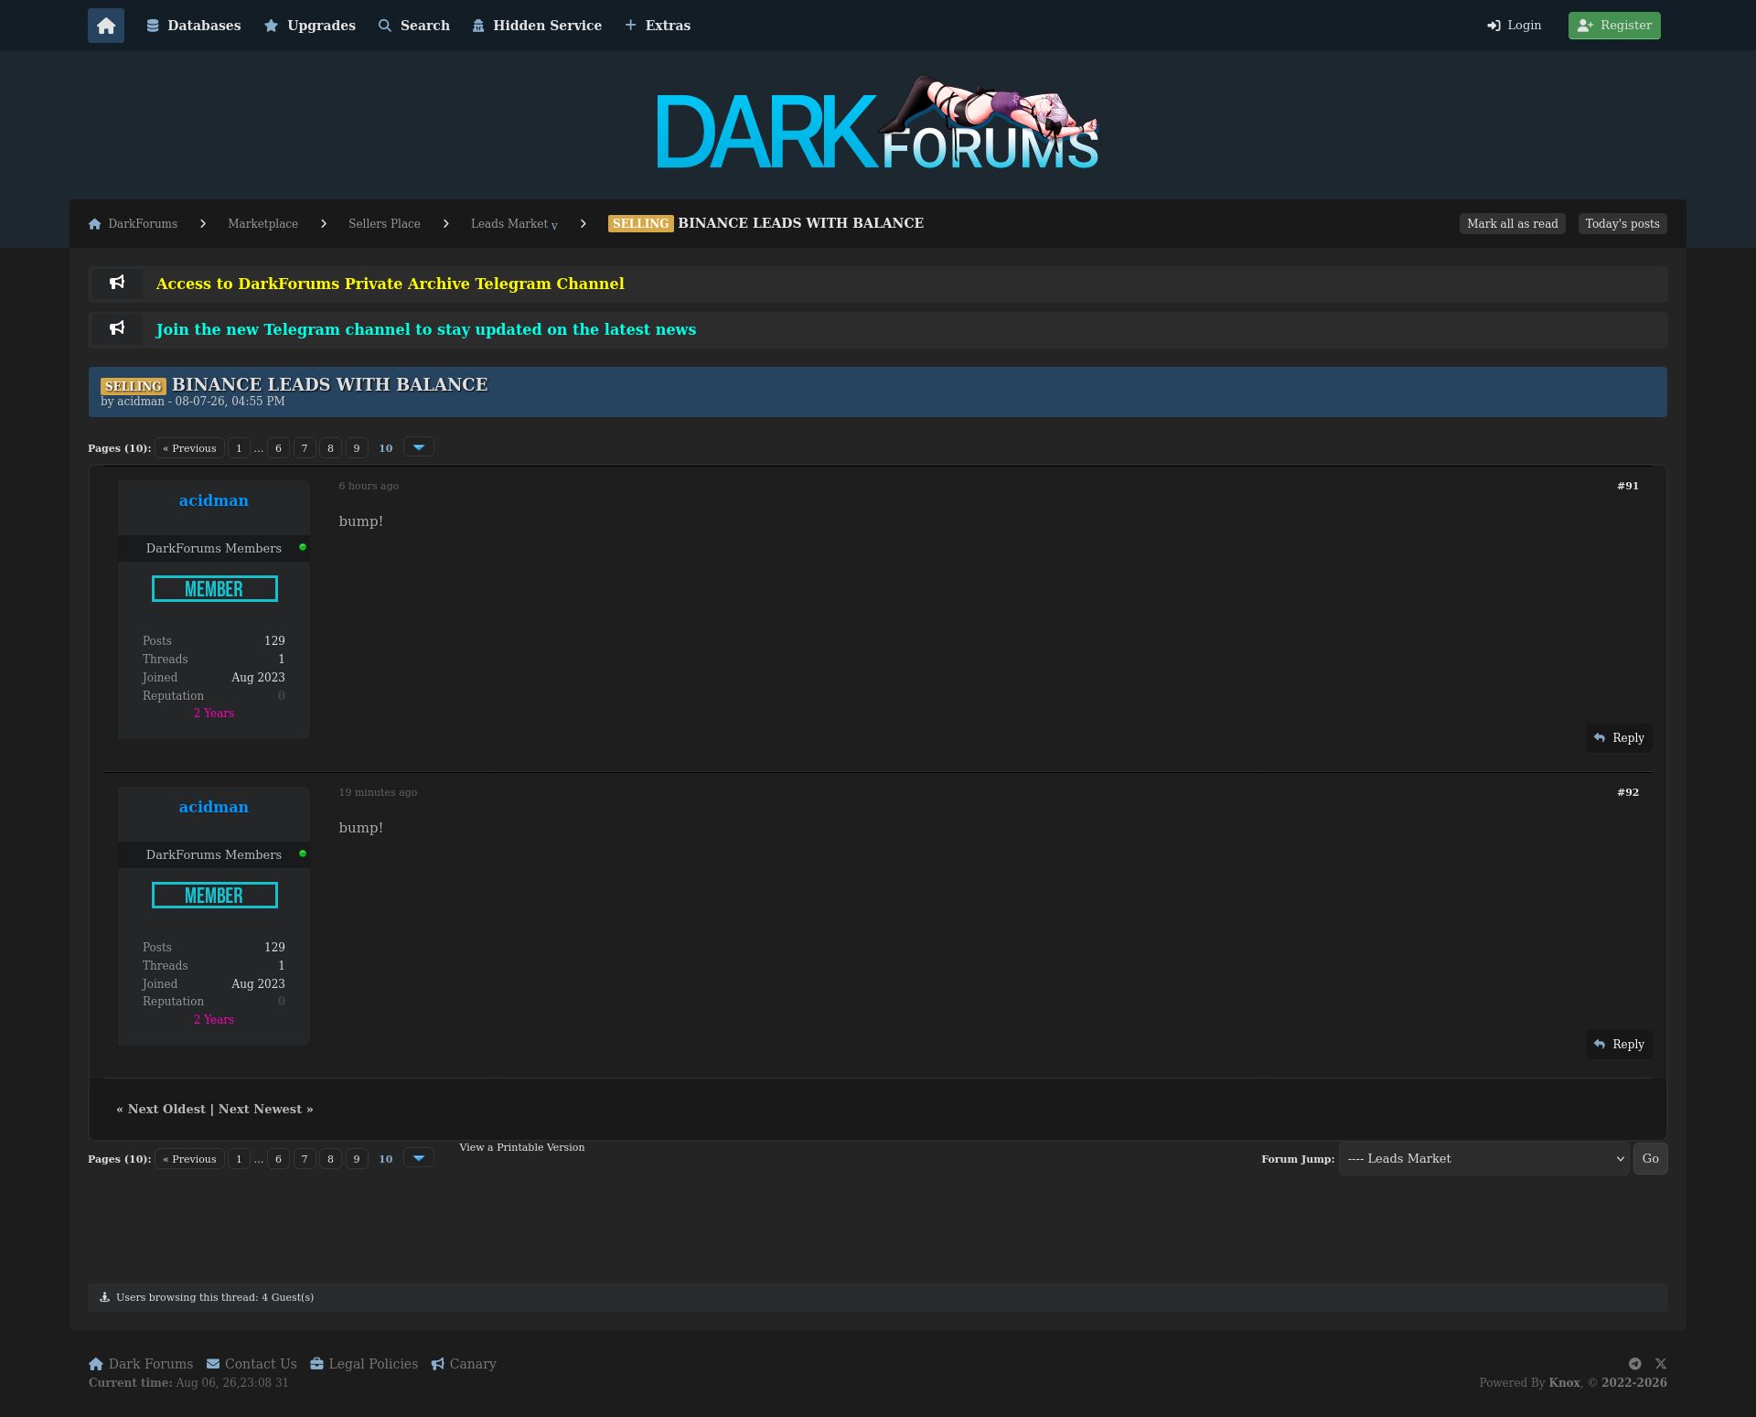
Task: Click the Next Newest thread link
Action: (x=260, y=1110)
